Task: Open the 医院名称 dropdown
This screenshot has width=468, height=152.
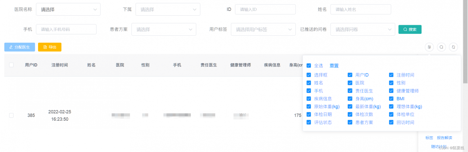Action: point(68,9)
